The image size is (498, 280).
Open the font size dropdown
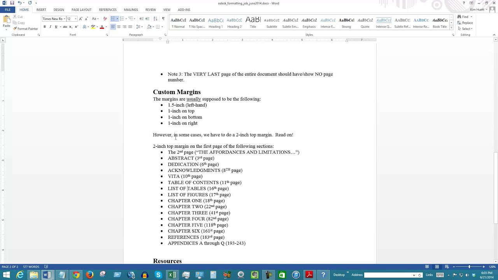(x=75, y=19)
